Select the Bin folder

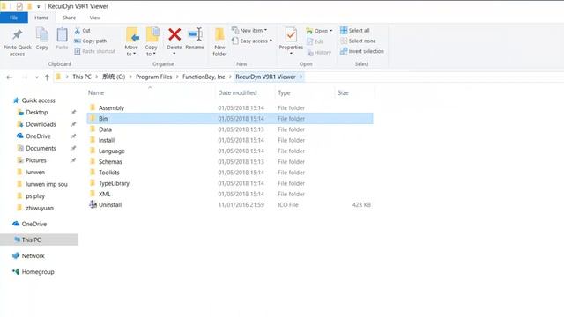point(230,119)
